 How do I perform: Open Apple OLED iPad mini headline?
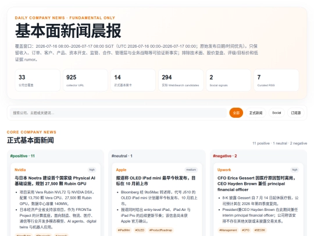click(x=156, y=181)
